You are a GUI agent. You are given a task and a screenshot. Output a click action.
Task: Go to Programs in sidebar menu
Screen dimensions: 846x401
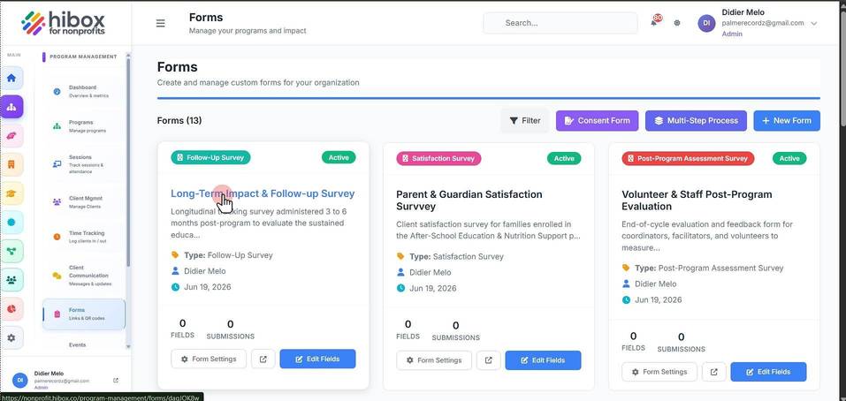pyautogui.click(x=81, y=126)
